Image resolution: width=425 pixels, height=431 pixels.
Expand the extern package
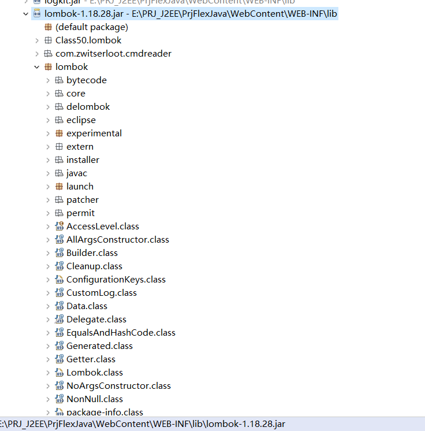coord(48,147)
